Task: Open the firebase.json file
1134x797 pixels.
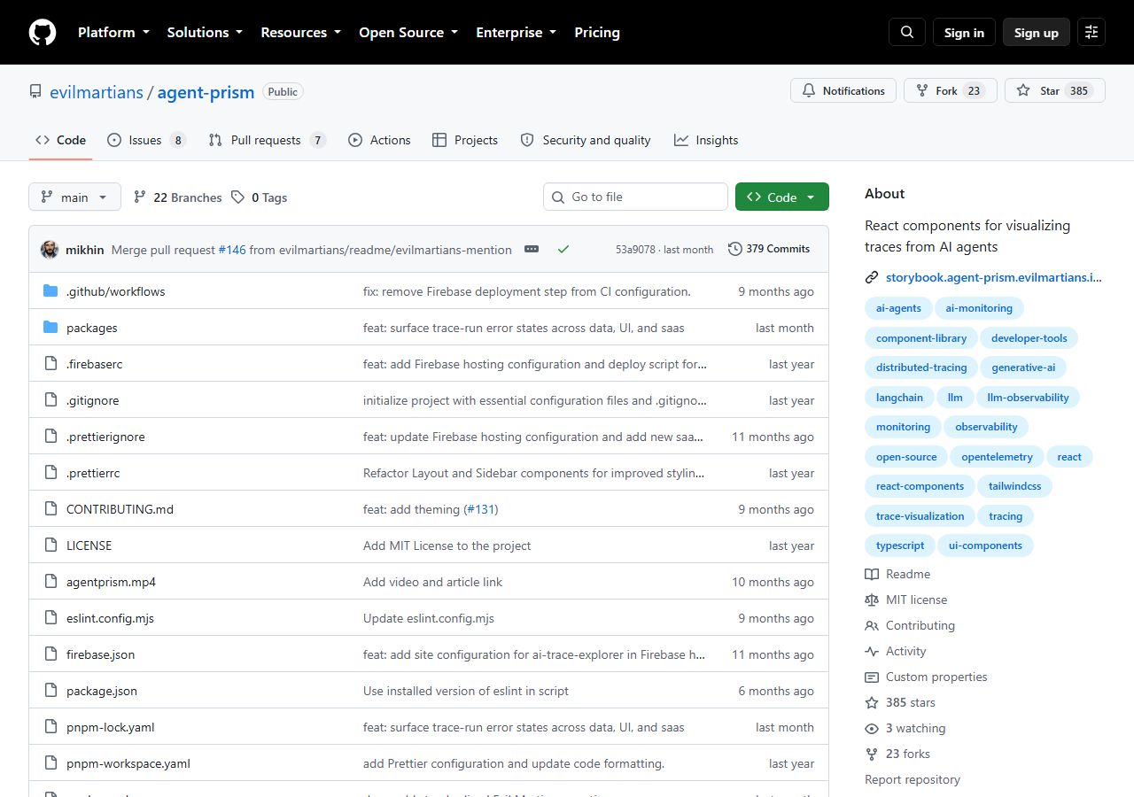Action: tap(100, 654)
